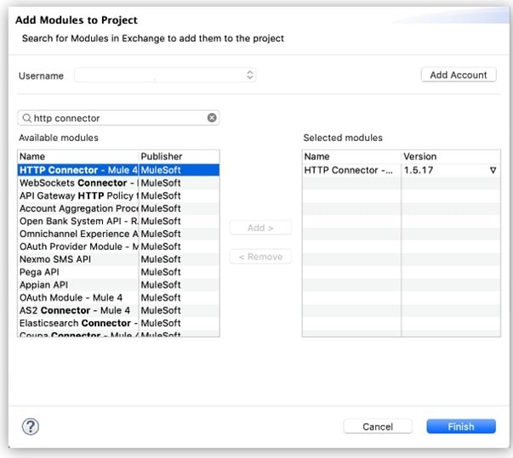
Task: Select the Nexmo SMS API module
Action: coord(118,259)
